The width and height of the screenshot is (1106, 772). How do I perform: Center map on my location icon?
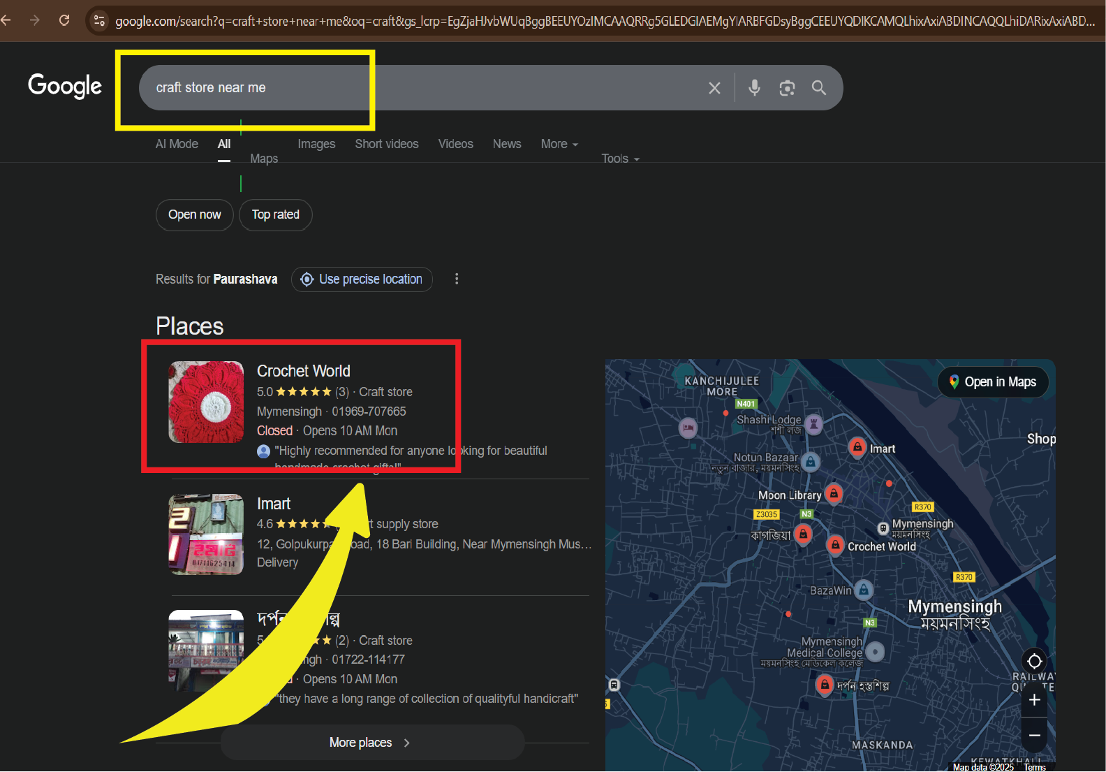click(1035, 661)
